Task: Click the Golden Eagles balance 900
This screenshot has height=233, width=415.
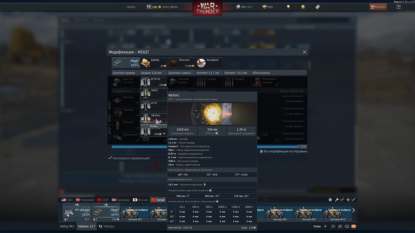Action: pos(267,7)
